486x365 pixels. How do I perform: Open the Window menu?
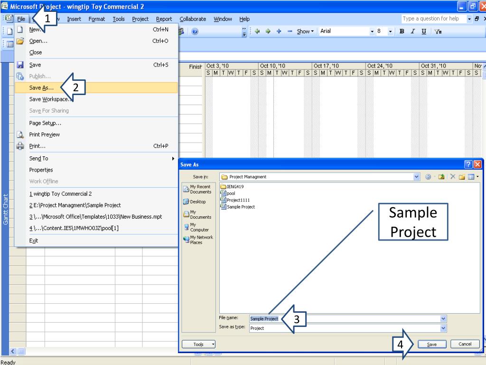pyautogui.click(x=223, y=19)
